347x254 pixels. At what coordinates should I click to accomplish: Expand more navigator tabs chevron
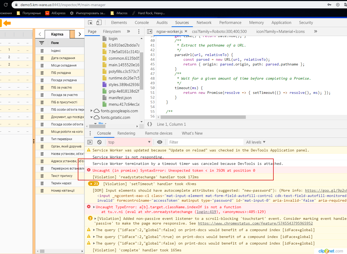[x=129, y=32]
